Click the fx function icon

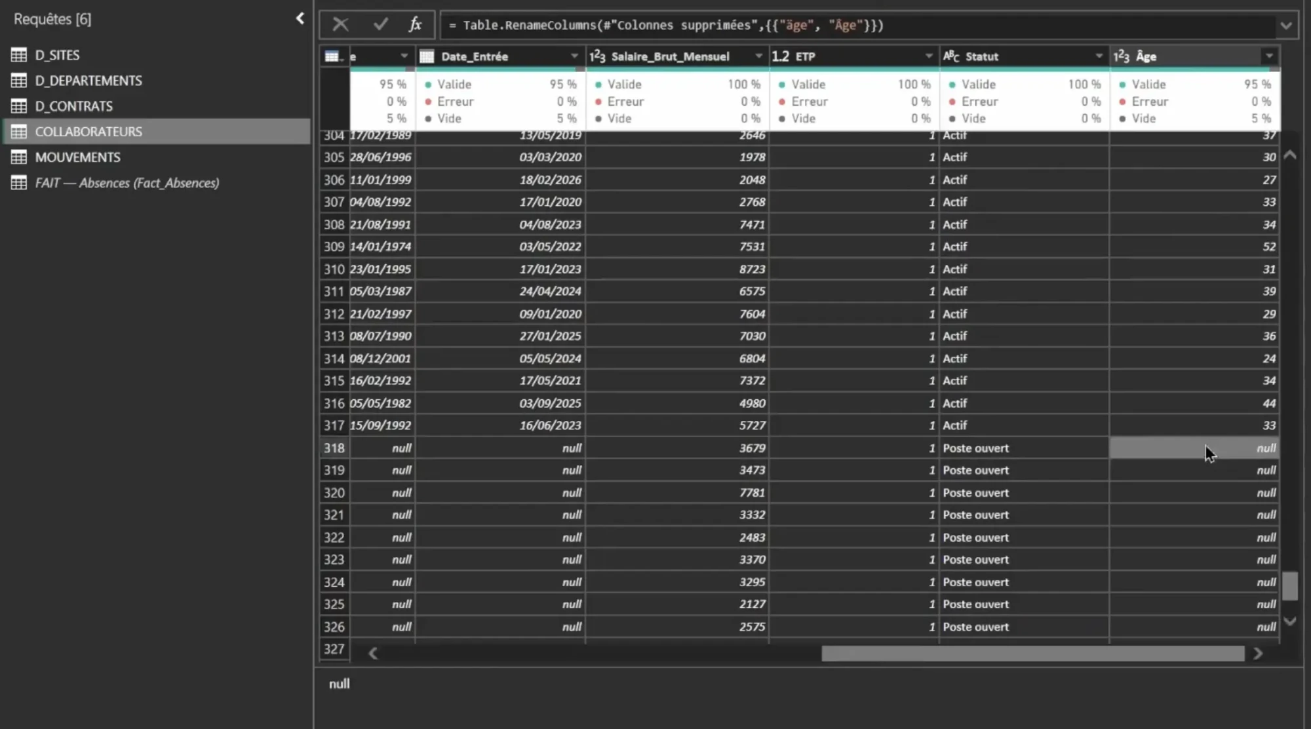coord(415,25)
